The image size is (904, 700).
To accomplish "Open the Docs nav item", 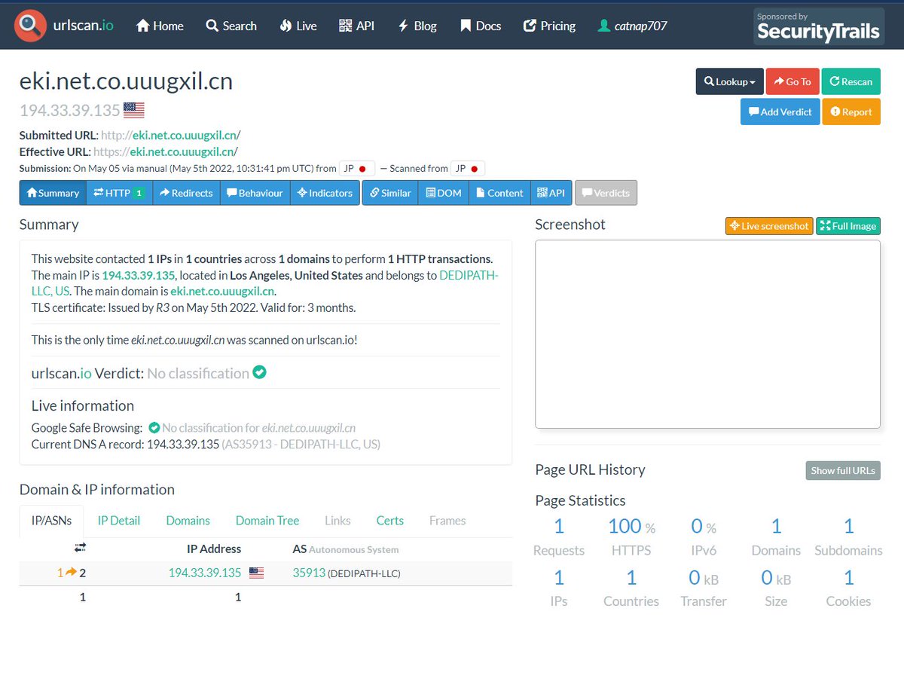I will (481, 26).
